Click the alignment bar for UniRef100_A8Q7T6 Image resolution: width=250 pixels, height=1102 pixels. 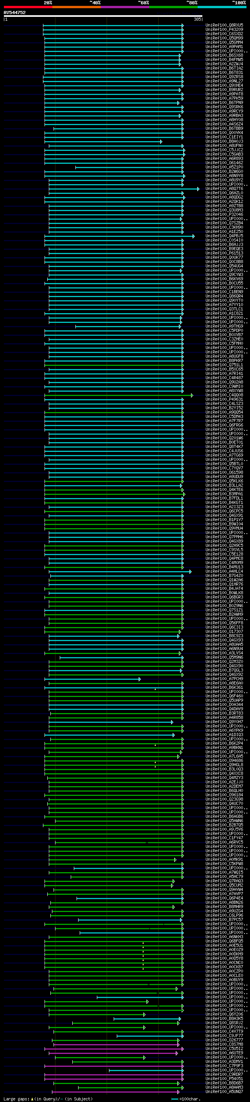point(124,189)
